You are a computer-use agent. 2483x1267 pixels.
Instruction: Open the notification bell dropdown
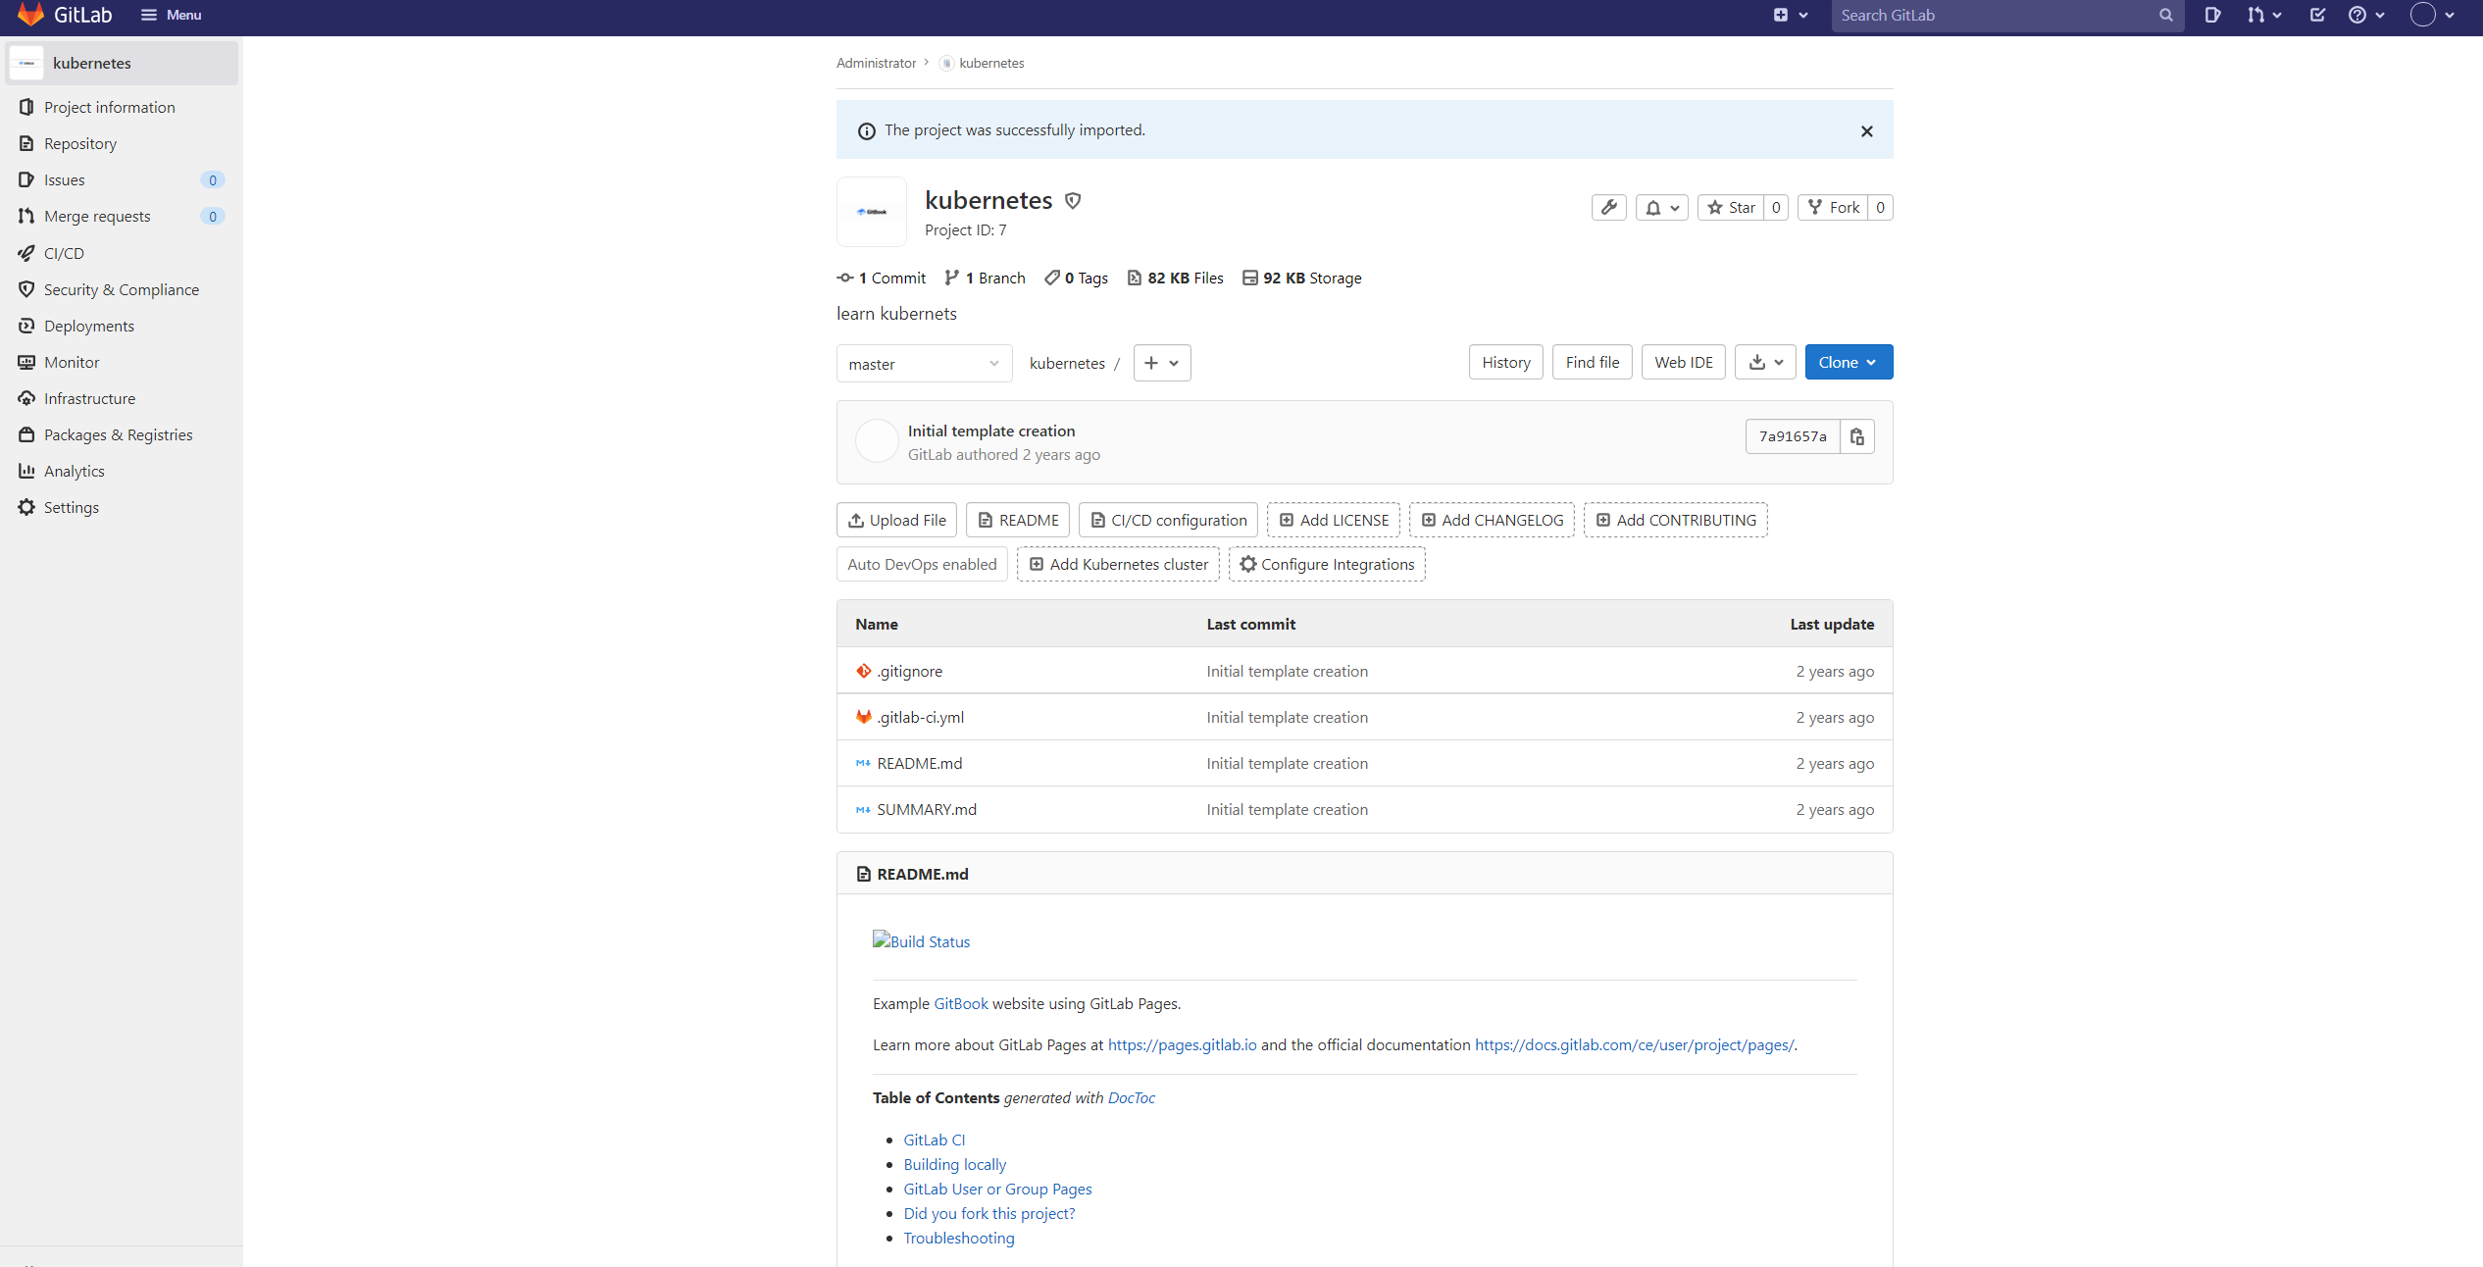1662,207
